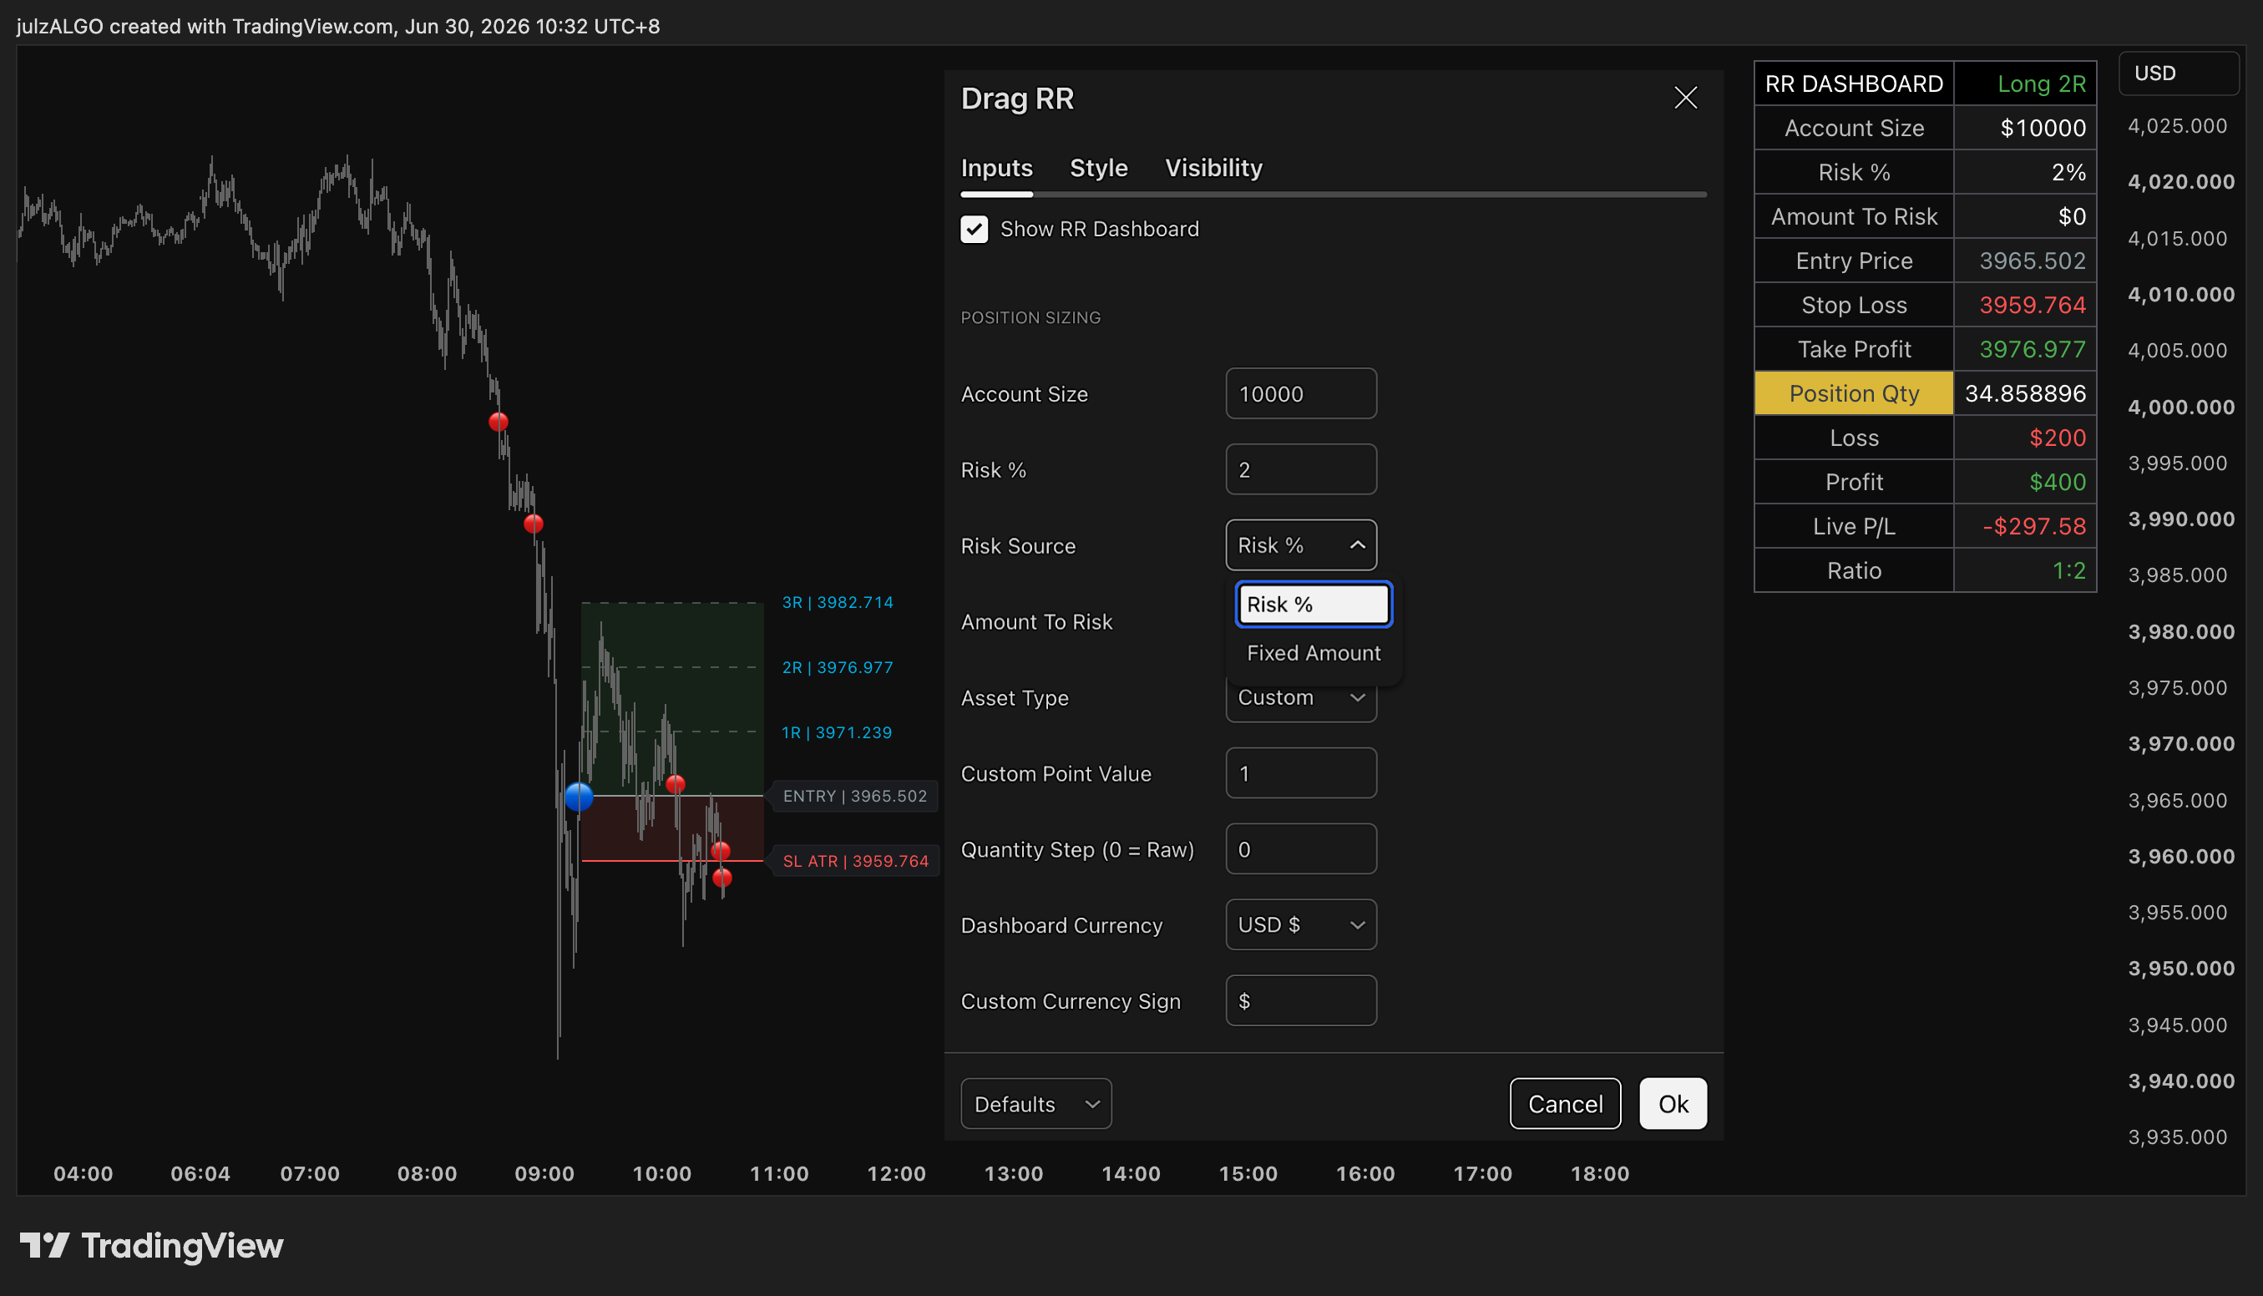Click the Long 2R dashboard header cell
Image resolution: width=2263 pixels, height=1296 pixels.
(2025, 84)
